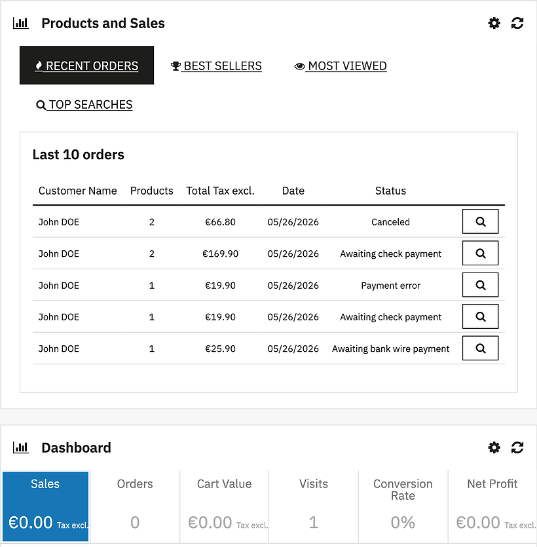Viewport: 537px width, 547px height.
Task: Open the Top Searches tab
Action: coord(84,105)
